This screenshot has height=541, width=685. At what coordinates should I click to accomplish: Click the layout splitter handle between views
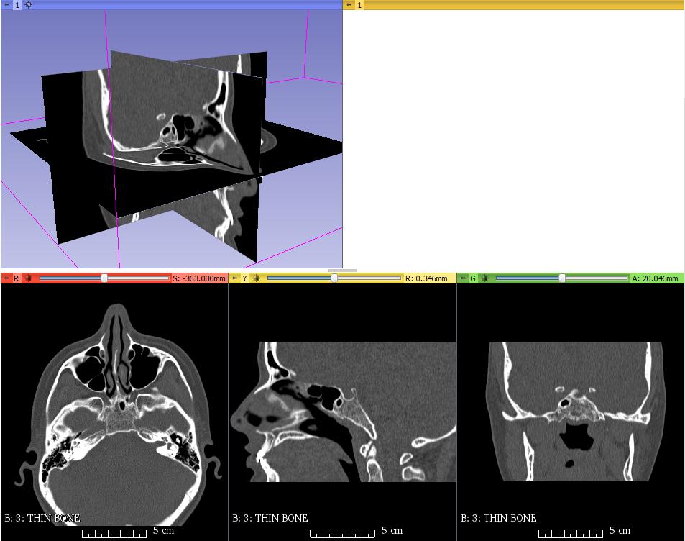click(x=342, y=270)
